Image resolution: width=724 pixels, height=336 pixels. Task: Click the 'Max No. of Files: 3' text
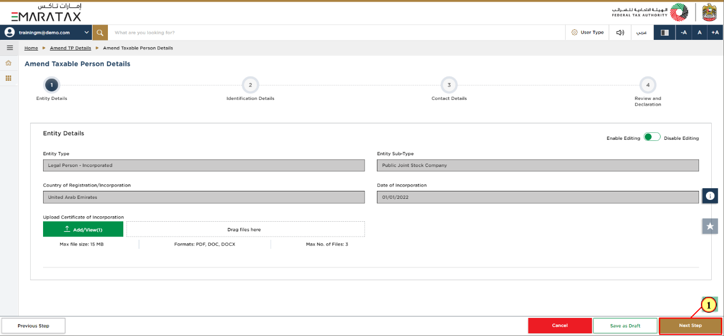coord(327,244)
